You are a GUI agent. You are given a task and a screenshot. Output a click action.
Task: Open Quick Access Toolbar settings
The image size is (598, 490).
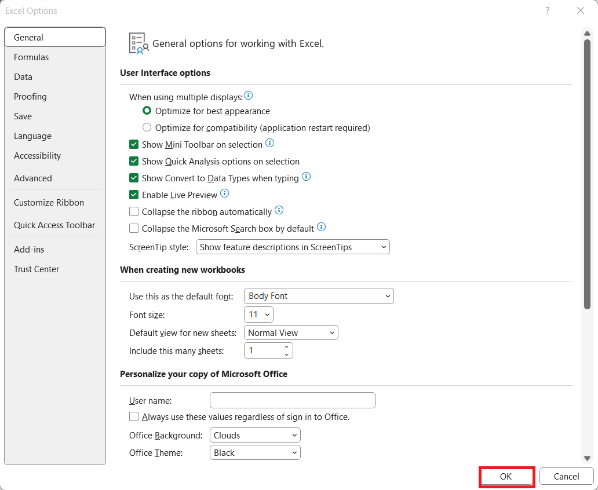point(55,225)
